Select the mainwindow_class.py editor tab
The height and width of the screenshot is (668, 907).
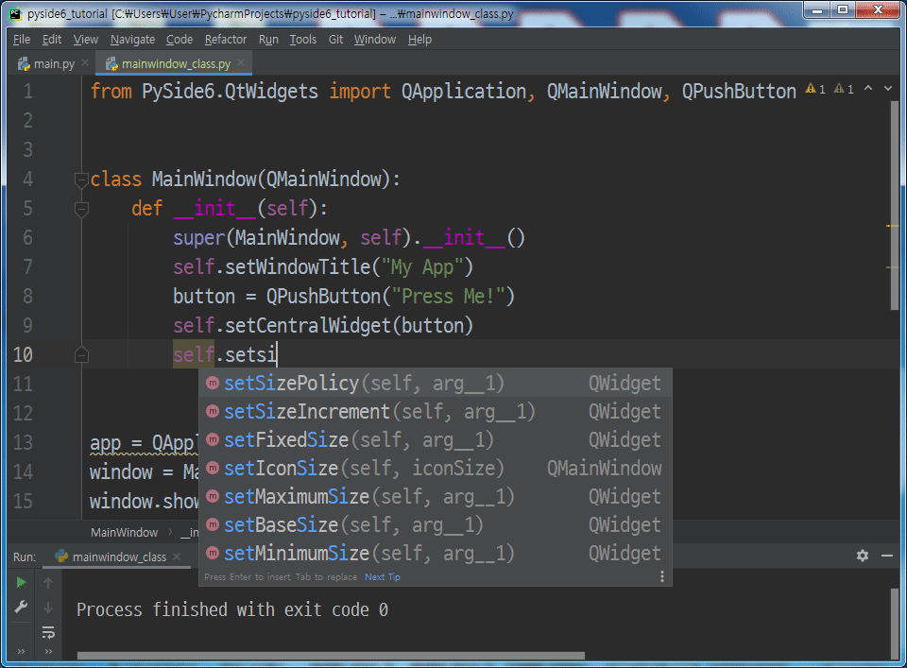click(x=176, y=63)
